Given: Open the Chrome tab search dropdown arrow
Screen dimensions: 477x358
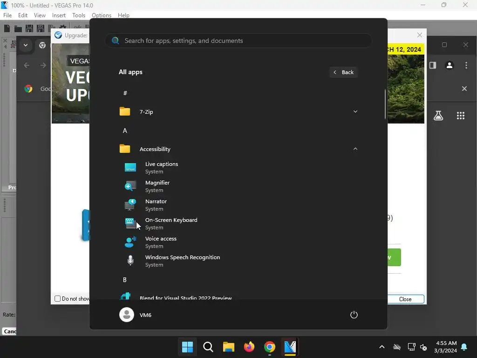Looking at the screenshot, I should 26,45.
